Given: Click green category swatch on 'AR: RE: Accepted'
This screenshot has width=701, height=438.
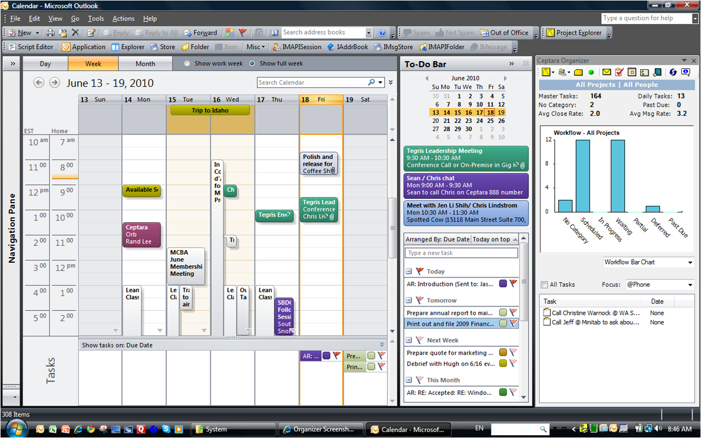Looking at the screenshot, I should tap(503, 392).
